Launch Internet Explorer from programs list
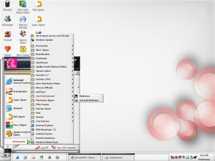The image size is (215, 161). point(52,125)
